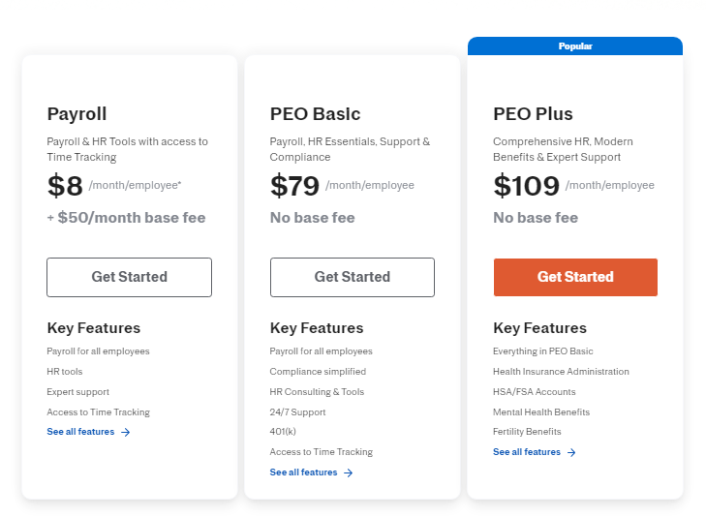
Task: Select the blue Popular badge banner
Action: click(574, 46)
